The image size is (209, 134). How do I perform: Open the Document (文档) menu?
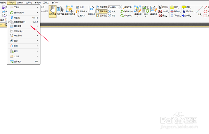[20, 3]
